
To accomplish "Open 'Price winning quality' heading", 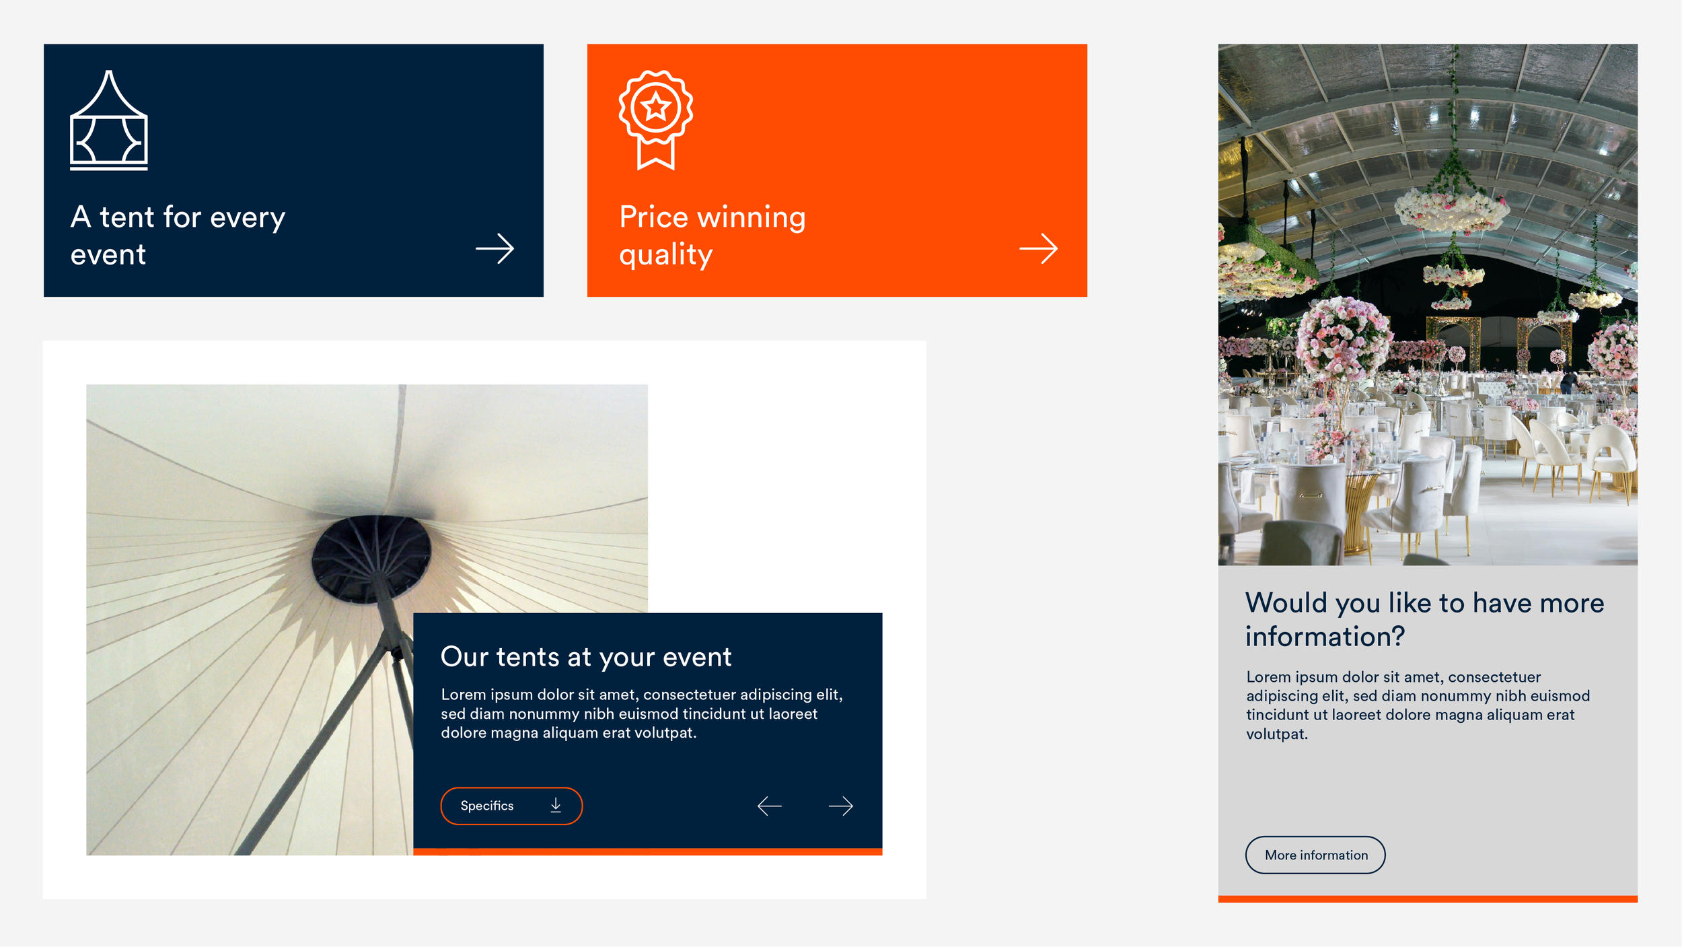I will [712, 236].
